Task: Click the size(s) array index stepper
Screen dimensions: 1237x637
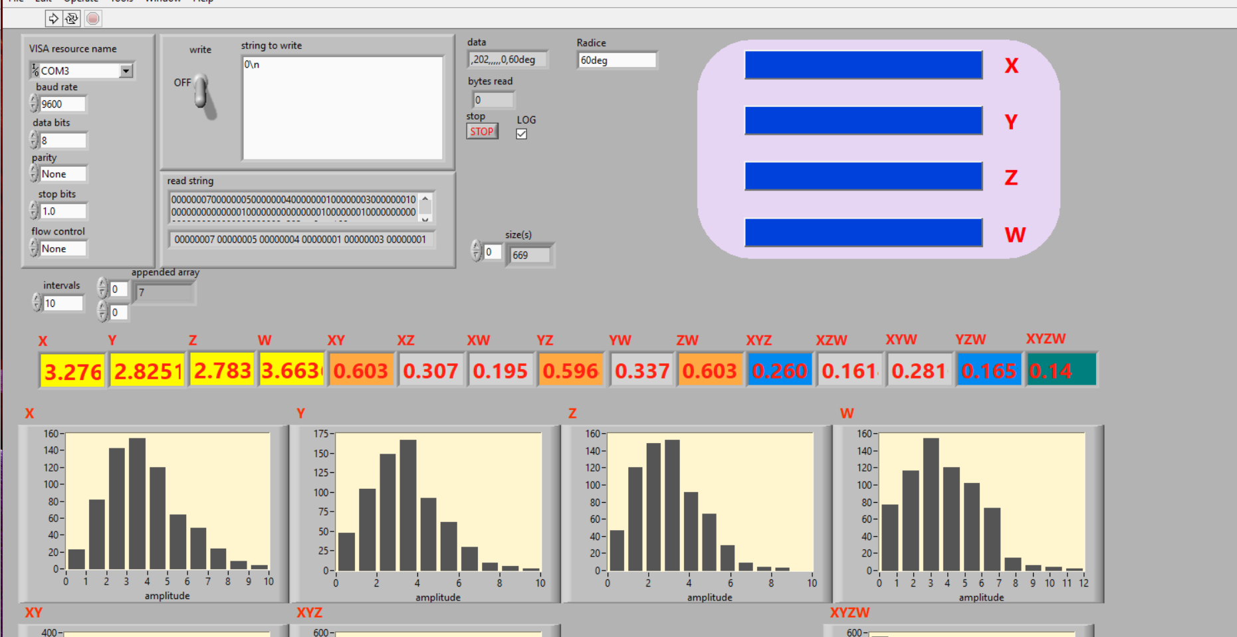Action: [x=476, y=251]
